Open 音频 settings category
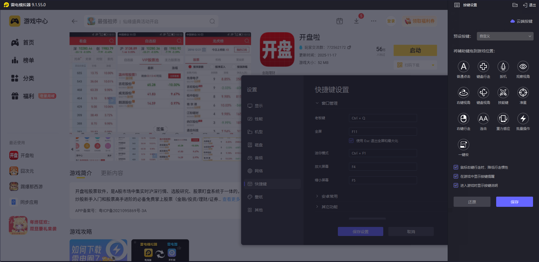This screenshot has height=262, width=539. 272,158
